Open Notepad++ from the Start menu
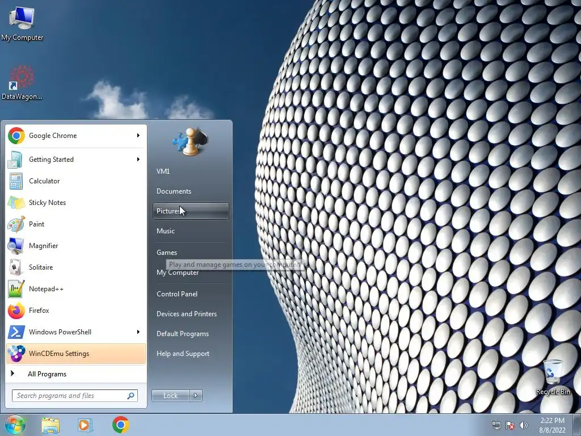The image size is (581, 436). pyautogui.click(x=75, y=289)
